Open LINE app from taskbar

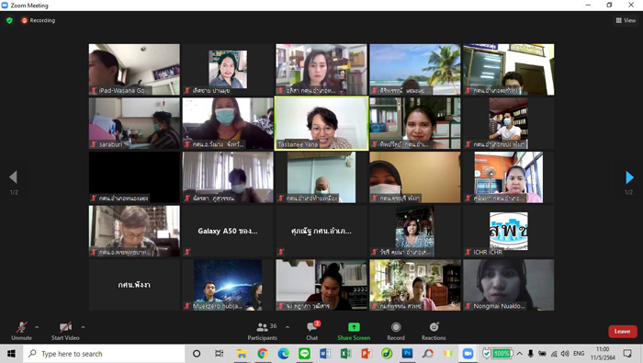pyautogui.click(x=304, y=354)
